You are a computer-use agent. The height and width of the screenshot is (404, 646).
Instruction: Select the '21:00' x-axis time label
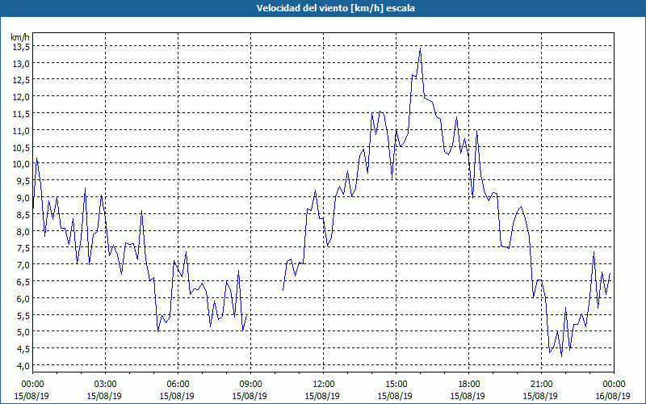(541, 385)
